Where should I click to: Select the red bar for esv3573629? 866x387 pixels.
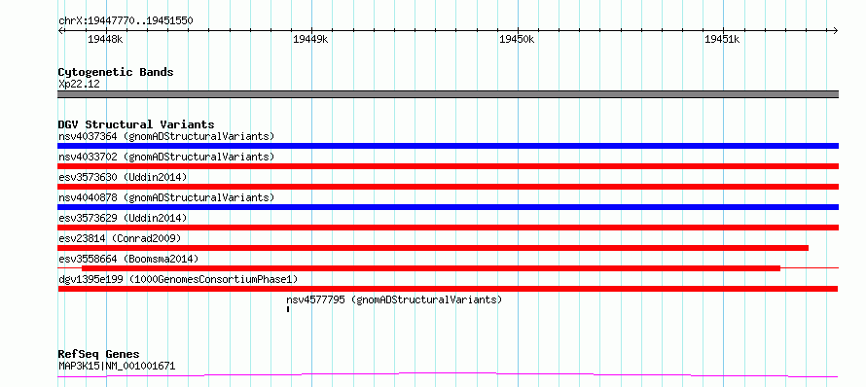[x=448, y=228]
